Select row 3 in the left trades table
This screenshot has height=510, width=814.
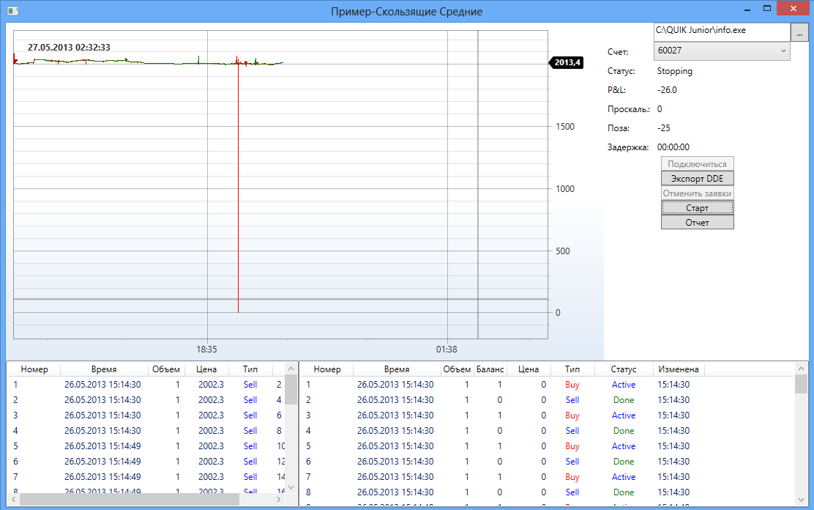click(x=146, y=415)
